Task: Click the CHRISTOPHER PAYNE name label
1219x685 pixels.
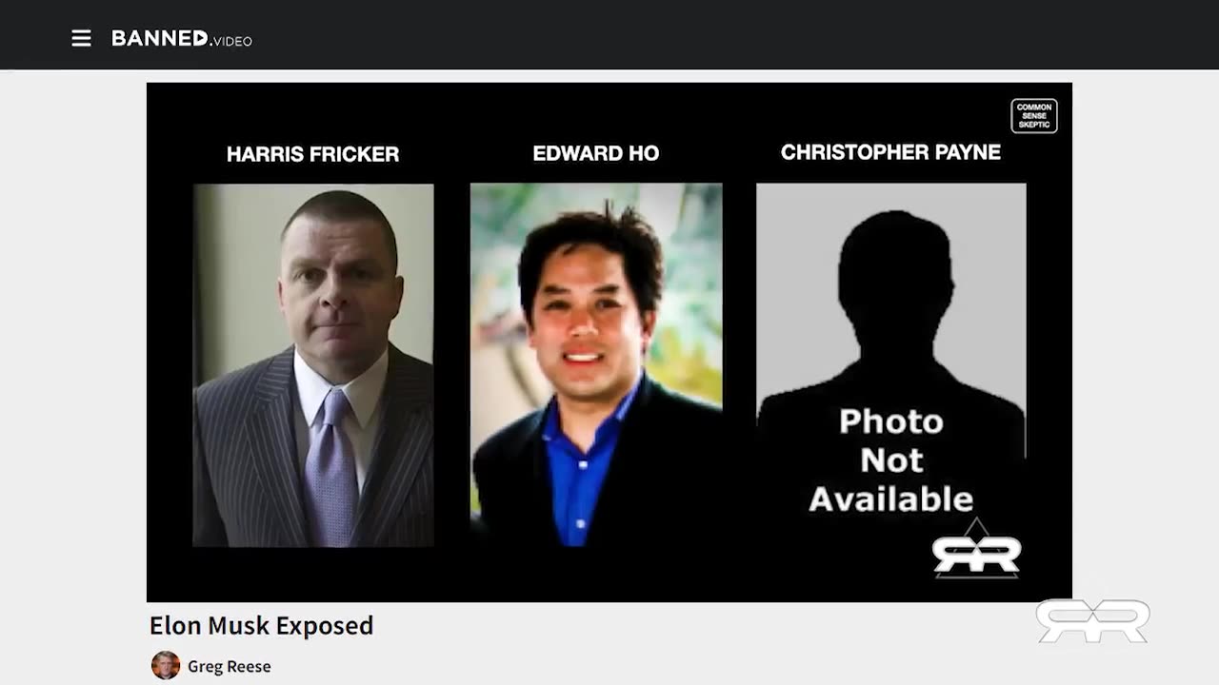Action: coord(890,152)
